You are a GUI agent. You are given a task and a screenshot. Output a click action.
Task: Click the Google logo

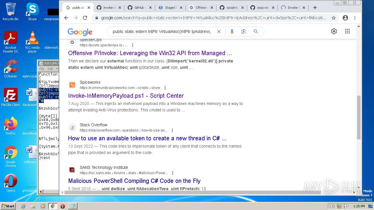click(x=80, y=32)
